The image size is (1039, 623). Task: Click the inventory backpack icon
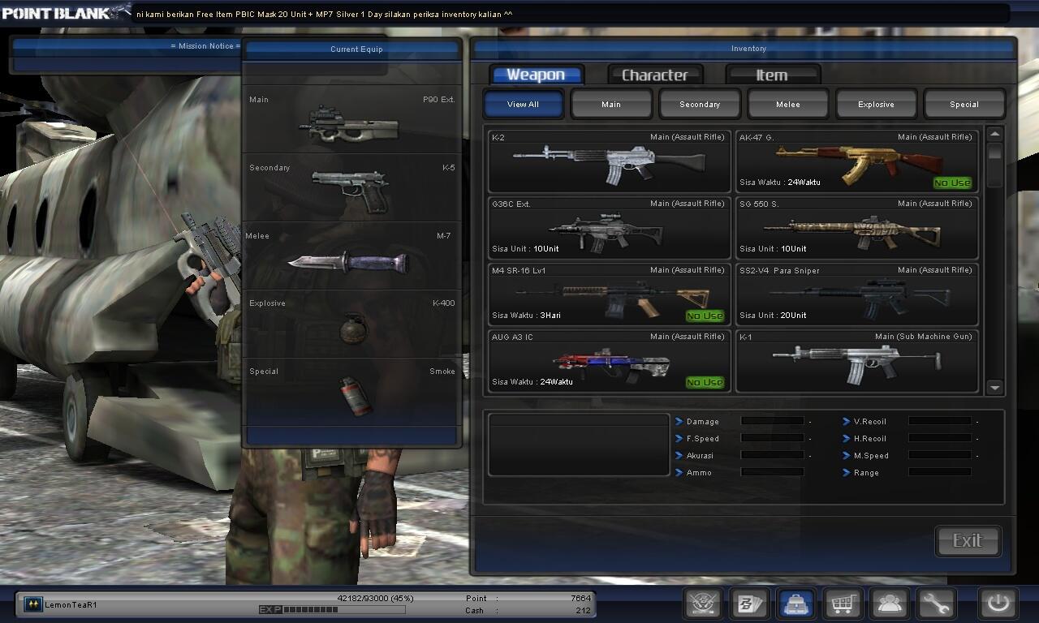[x=796, y=604]
